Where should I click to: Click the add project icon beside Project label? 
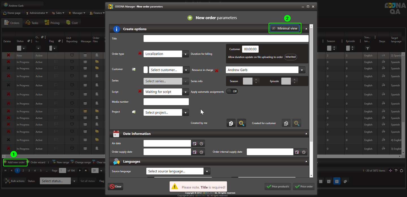(x=134, y=112)
